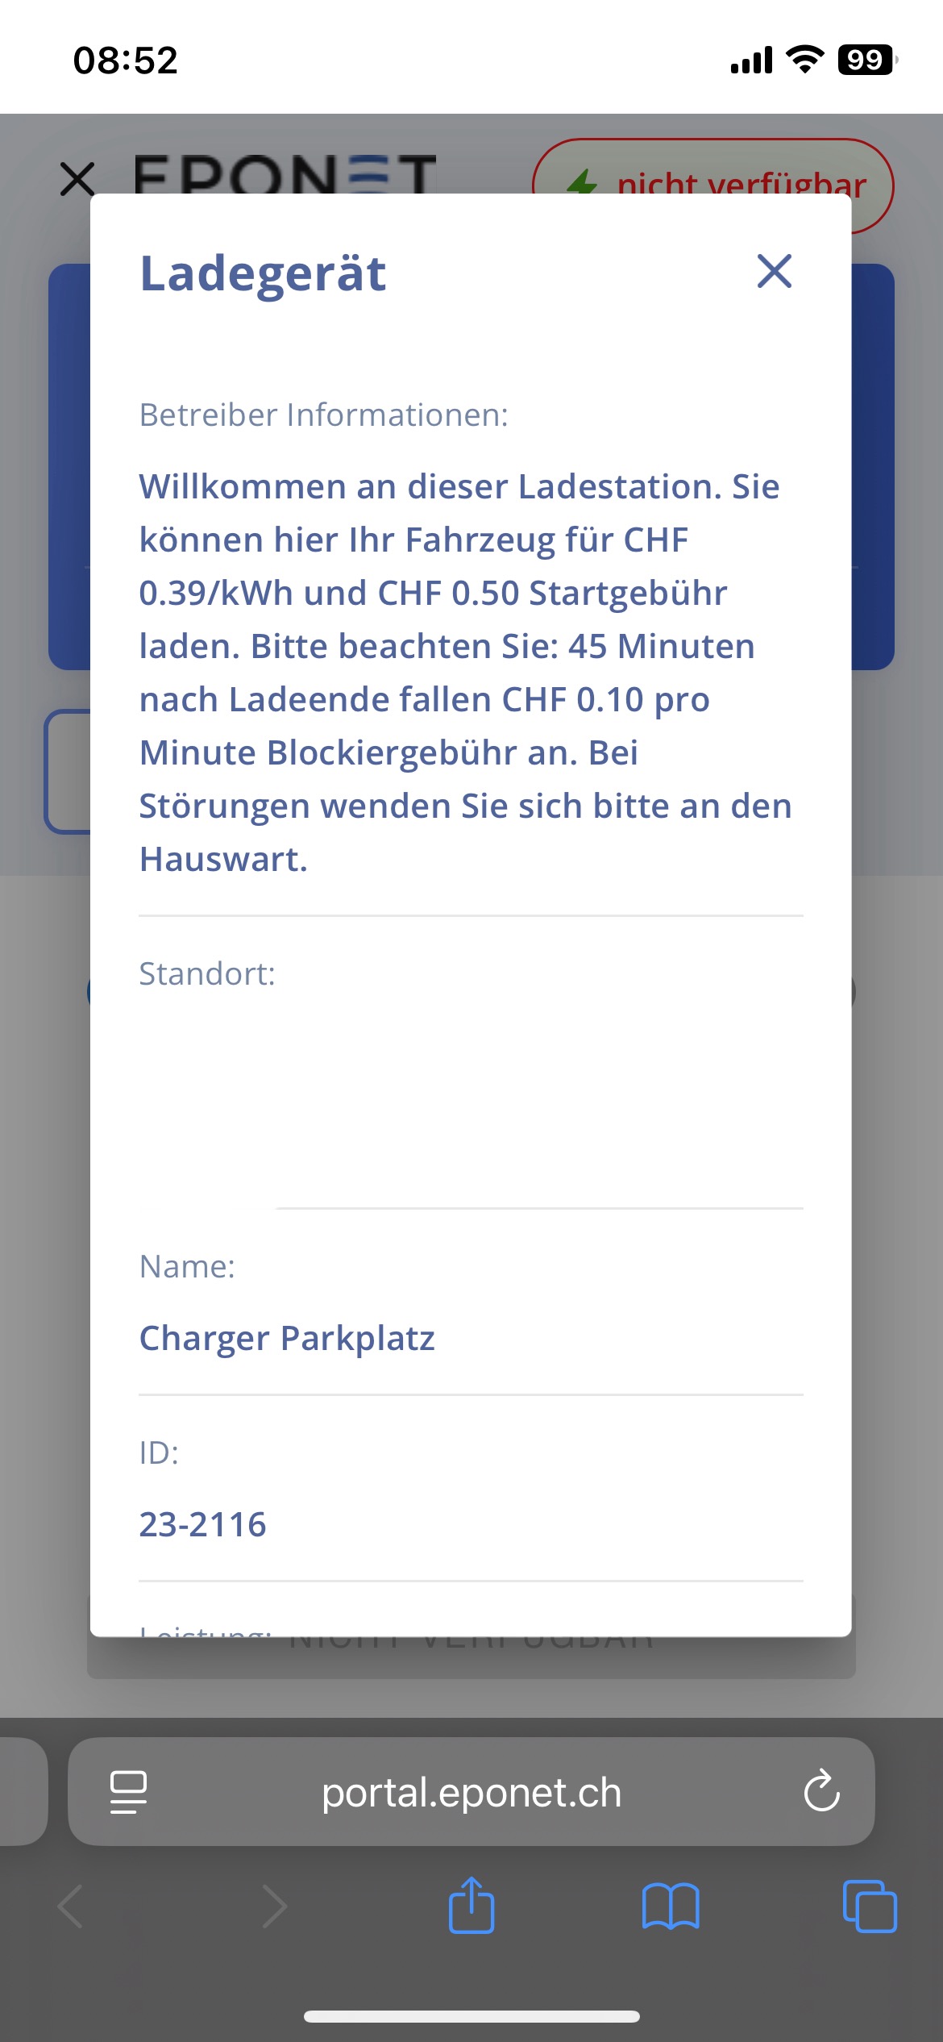The image size is (943, 2042).
Task: Tap the charger ID 23-2116
Action: (202, 1524)
